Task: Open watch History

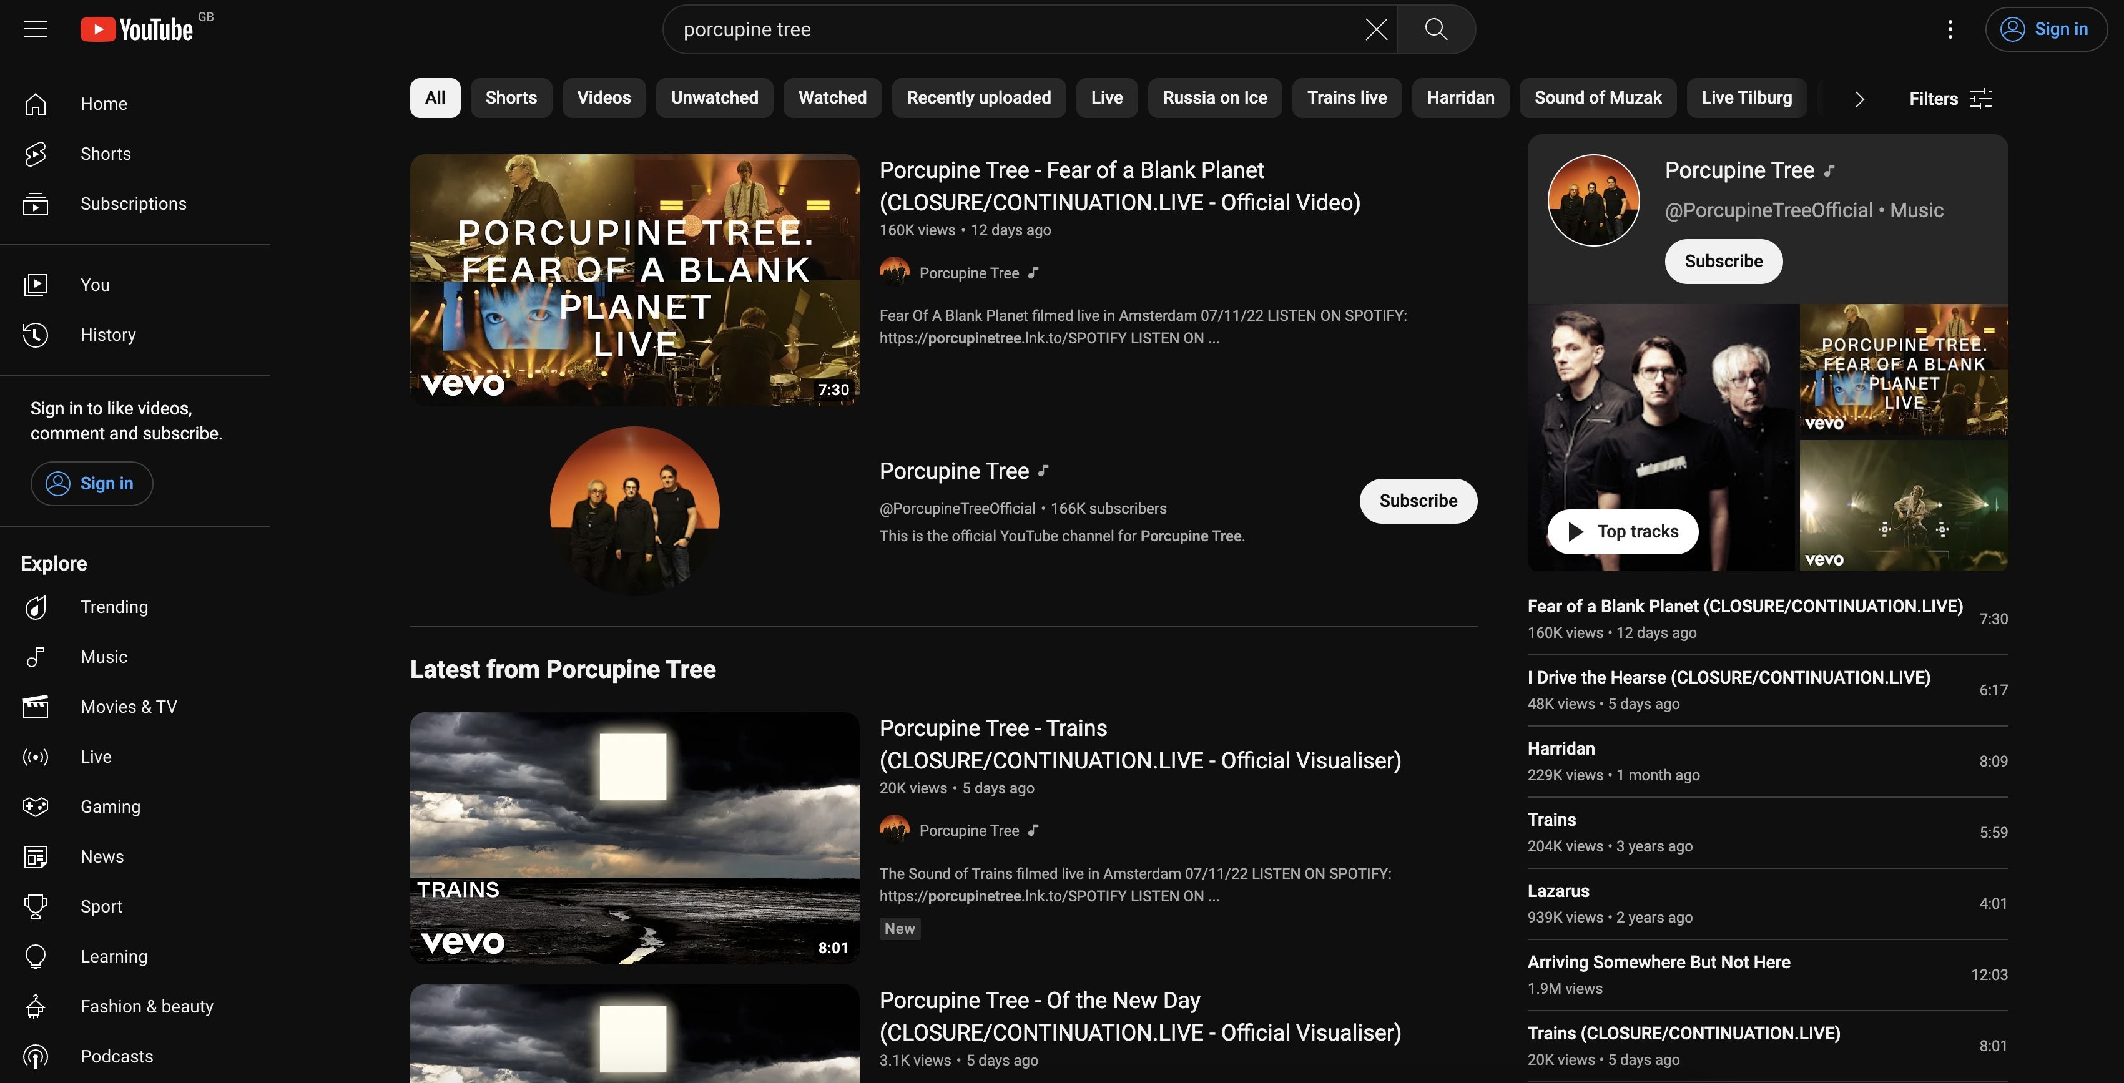Action: [135, 335]
